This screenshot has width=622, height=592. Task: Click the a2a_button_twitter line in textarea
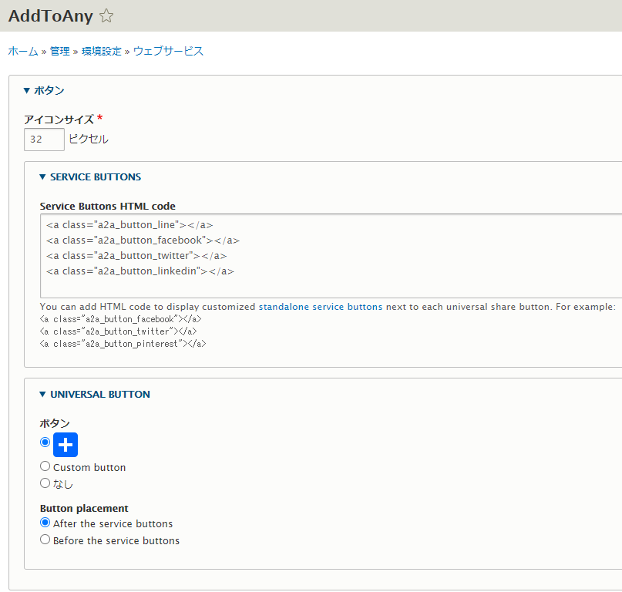pyautogui.click(x=136, y=256)
